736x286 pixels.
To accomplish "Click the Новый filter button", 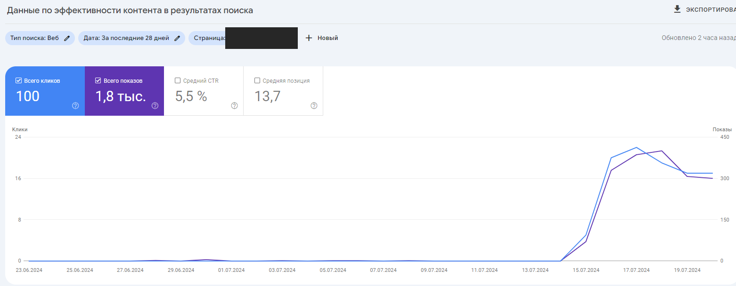I will 322,38.
